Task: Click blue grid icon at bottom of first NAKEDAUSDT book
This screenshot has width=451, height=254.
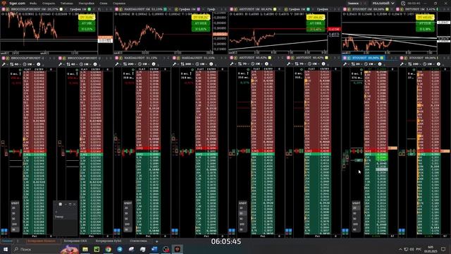Action: click(x=117, y=231)
